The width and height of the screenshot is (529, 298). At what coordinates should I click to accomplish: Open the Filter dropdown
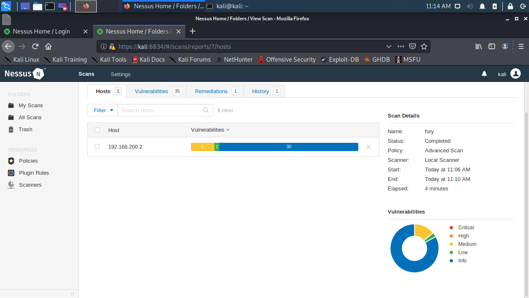coord(102,110)
